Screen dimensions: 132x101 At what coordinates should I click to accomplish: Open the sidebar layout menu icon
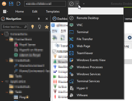coord(5,12)
